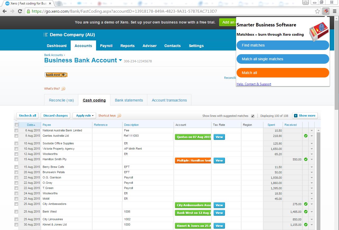
Task: Switch to the Bank statements tab
Action: [129, 100]
